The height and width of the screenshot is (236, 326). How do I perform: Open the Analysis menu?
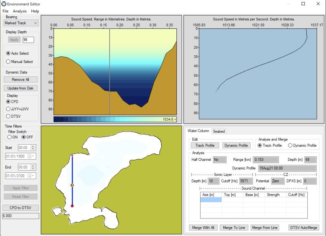[x=20, y=11]
